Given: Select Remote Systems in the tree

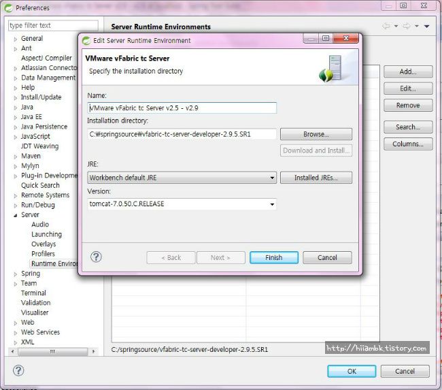Looking at the screenshot, I should pyautogui.click(x=46, y=195).
